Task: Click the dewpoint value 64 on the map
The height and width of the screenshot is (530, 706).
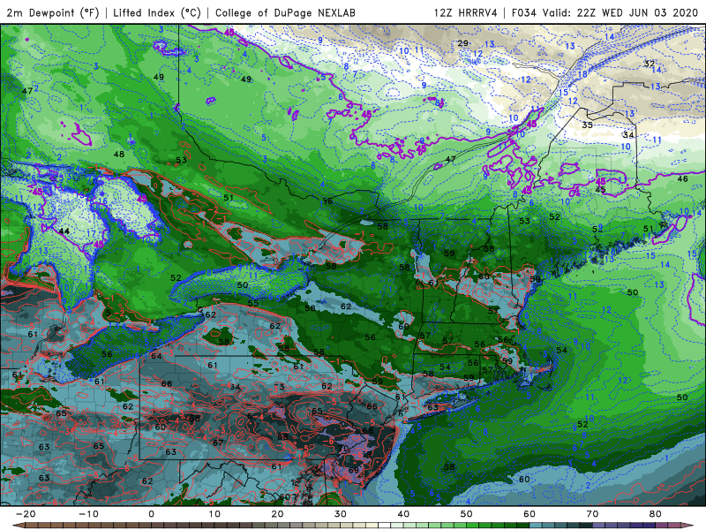Action: (156, 356)
